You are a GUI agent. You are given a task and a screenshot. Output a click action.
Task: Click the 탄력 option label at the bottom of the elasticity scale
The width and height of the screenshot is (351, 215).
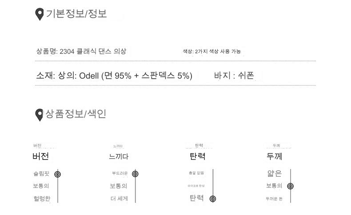[197, 198]
